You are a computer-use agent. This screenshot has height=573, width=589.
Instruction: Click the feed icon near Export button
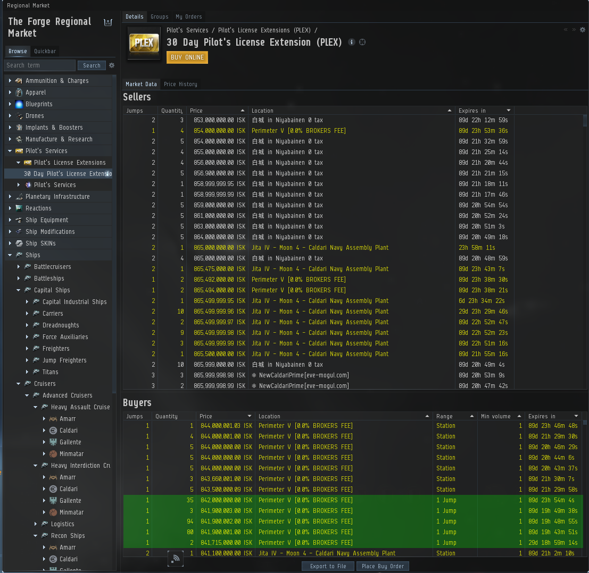click(x=175, y=559)
